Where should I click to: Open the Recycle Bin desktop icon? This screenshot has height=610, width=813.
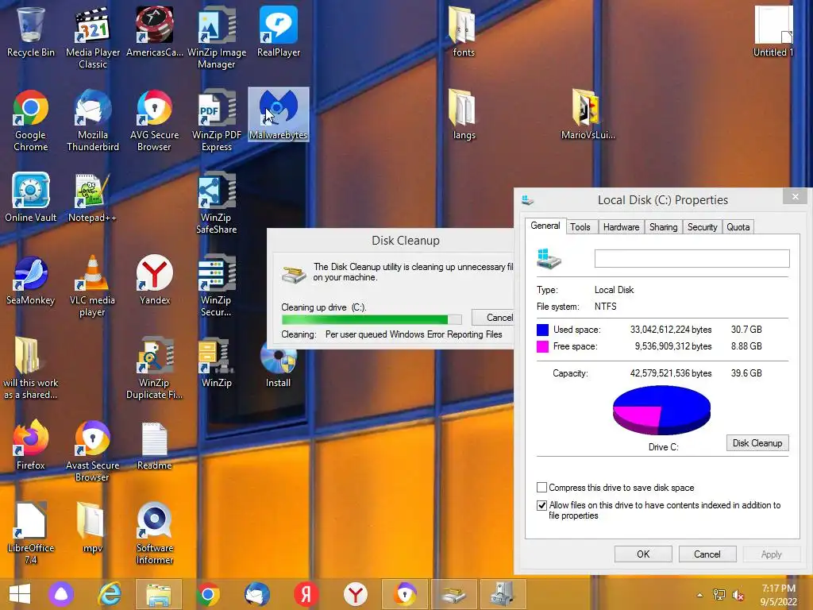(30, 31)
